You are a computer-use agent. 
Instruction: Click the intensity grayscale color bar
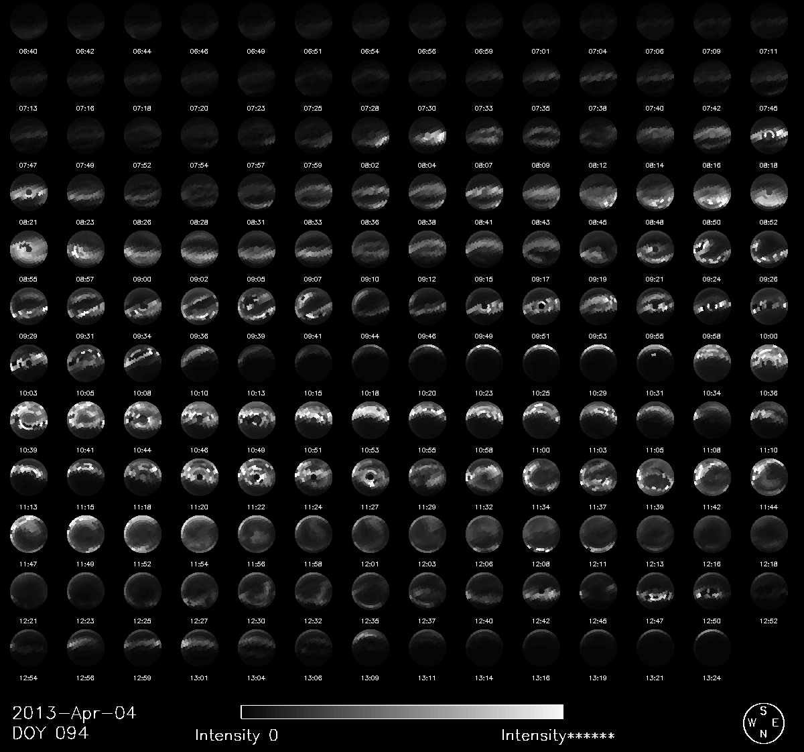click(x=401, y=711)
